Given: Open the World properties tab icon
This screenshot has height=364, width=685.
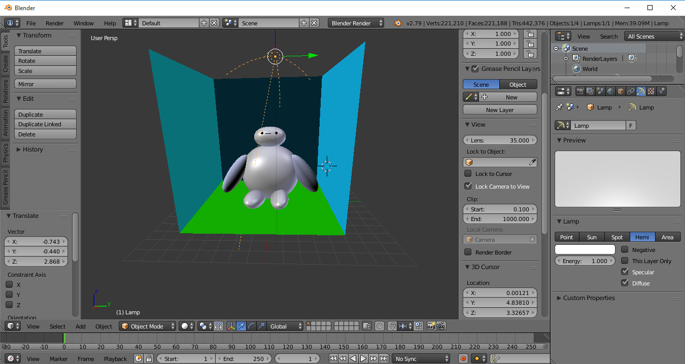Looking at the screenshot, I should click(x=610, y=91).
